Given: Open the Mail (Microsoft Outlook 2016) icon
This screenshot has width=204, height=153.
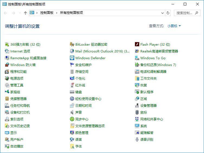Looking at the screenshot, I should point(72,51).
